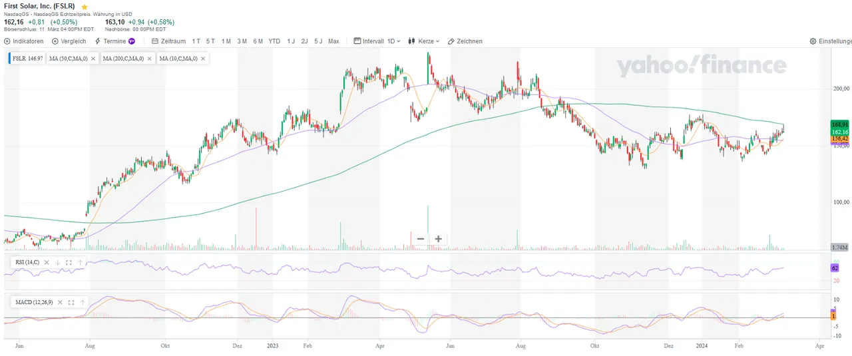Click the FSLR 146.97 series label
This screenshot has height=356, width=852.
27,59
